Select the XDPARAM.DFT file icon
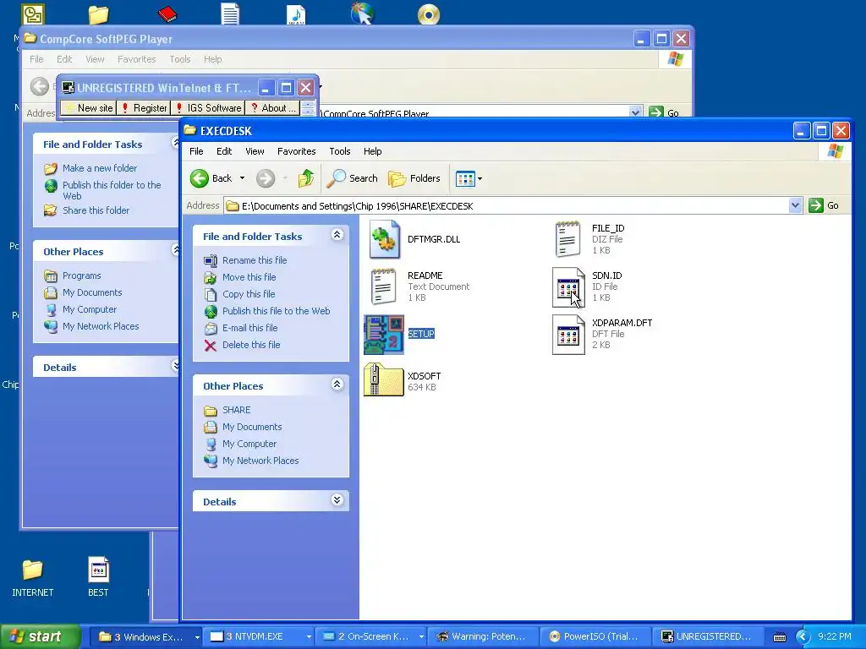The height and width of the screenshot is (649, 866). 568,335
